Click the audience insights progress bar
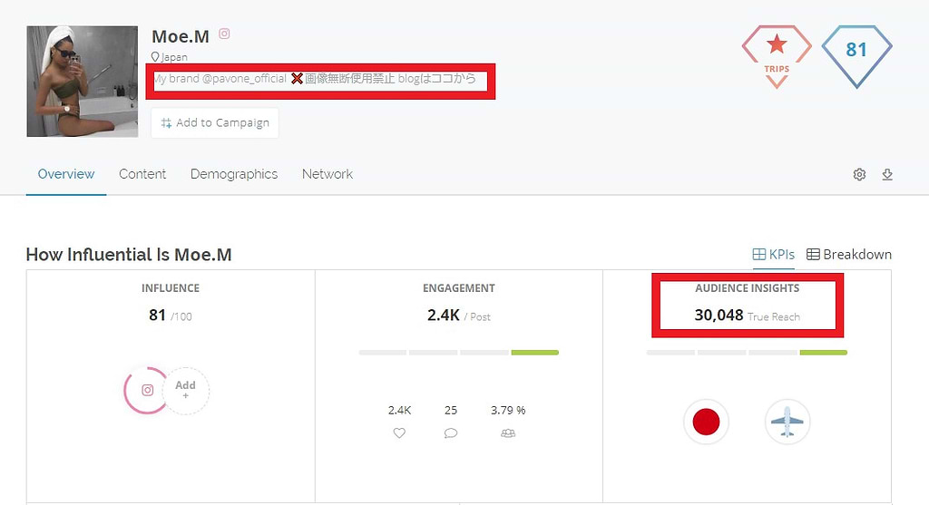 [748, 353]
